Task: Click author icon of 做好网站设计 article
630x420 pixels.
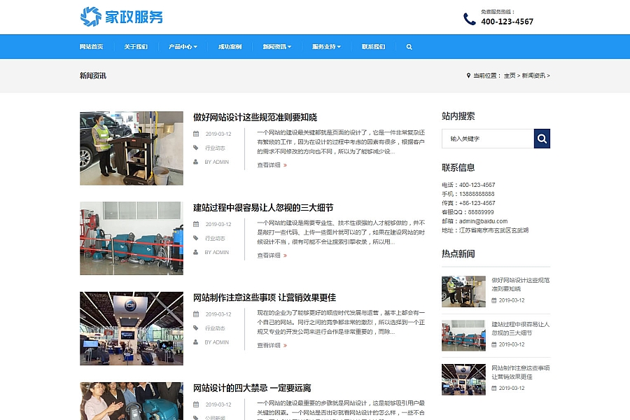Action: point(196,162)
